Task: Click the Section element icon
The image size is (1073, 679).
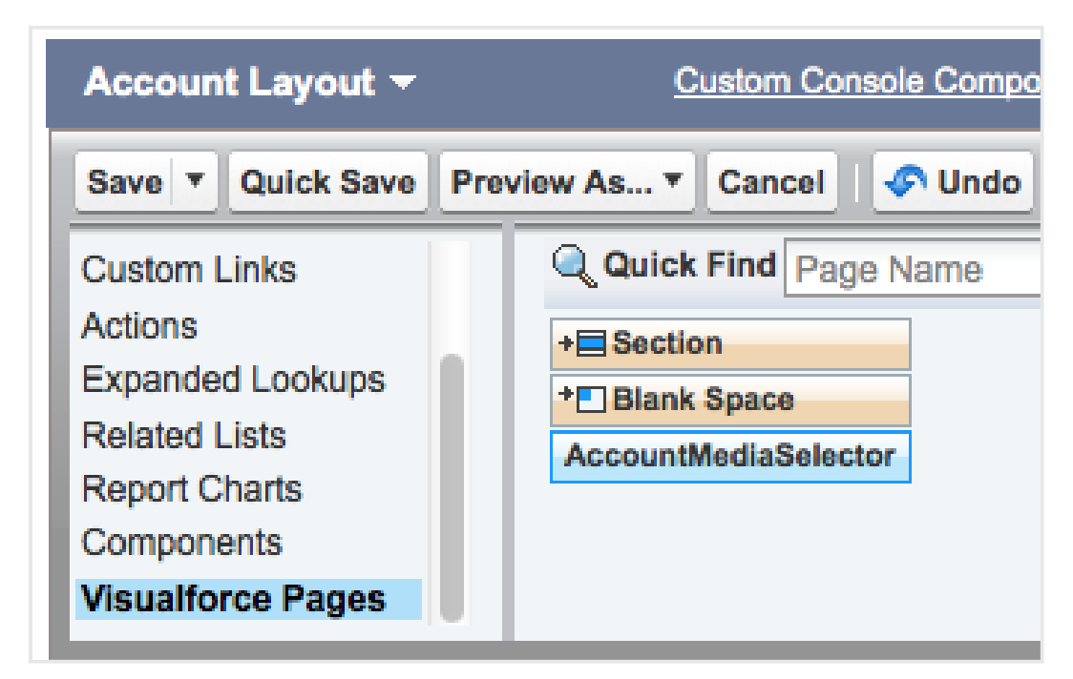Action: click(x=592, y=344)
